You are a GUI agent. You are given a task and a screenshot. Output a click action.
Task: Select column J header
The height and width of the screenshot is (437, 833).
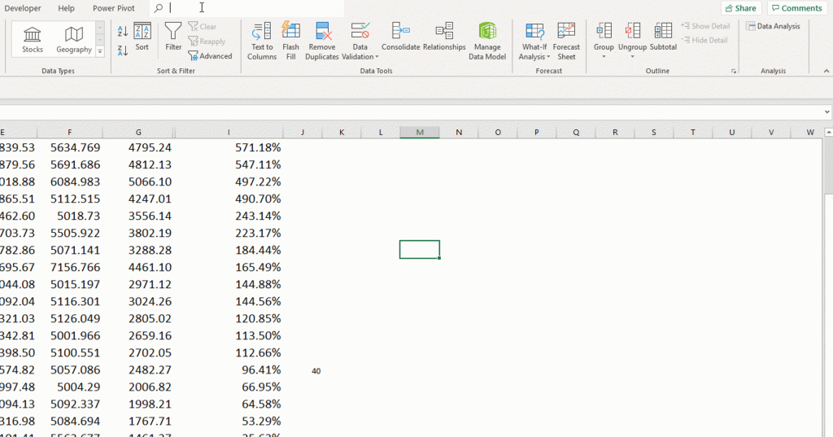(x=303, y=133)
